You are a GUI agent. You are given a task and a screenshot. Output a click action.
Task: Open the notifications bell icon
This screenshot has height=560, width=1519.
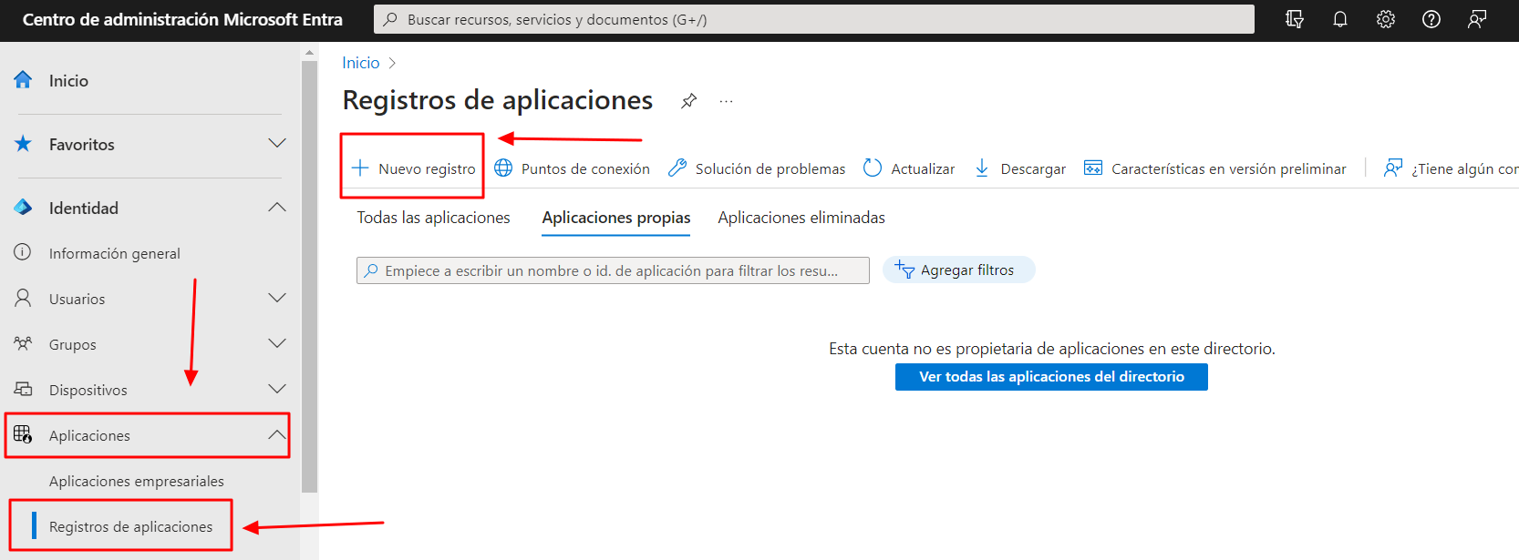point(1339,19)
